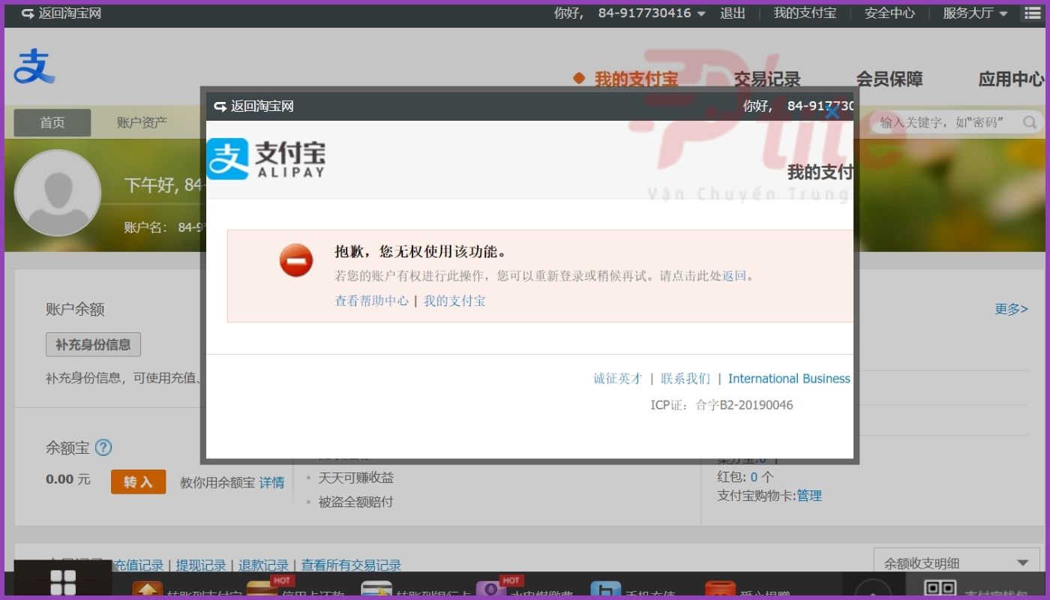The width and height of the screenshot is (1050, 600).
Task: Click the list menu icon at top right
Action: tap(1033, 13)
